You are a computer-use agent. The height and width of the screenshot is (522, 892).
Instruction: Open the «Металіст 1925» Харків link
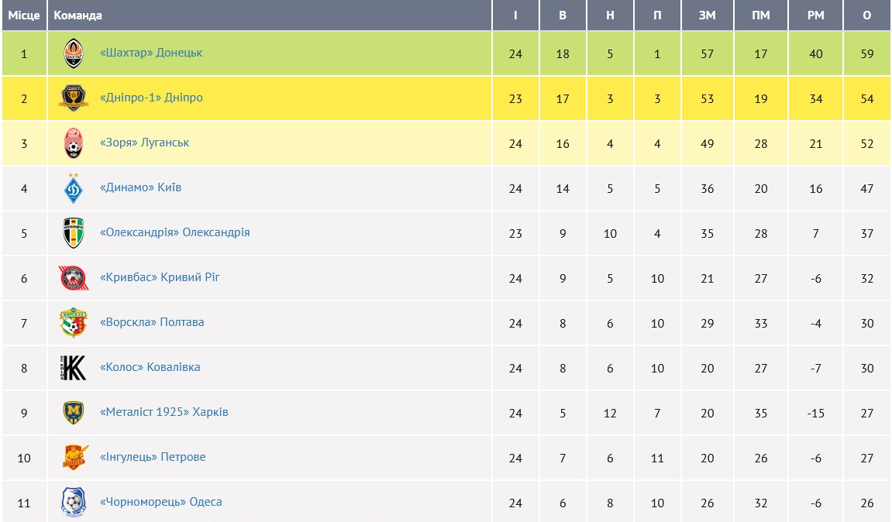tap(164, 413)
